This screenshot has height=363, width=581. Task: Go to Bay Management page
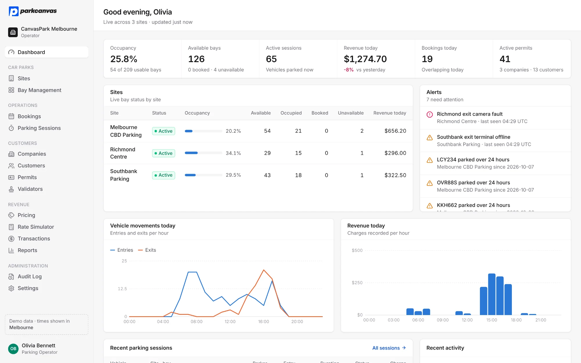click(x=46, y=90)
